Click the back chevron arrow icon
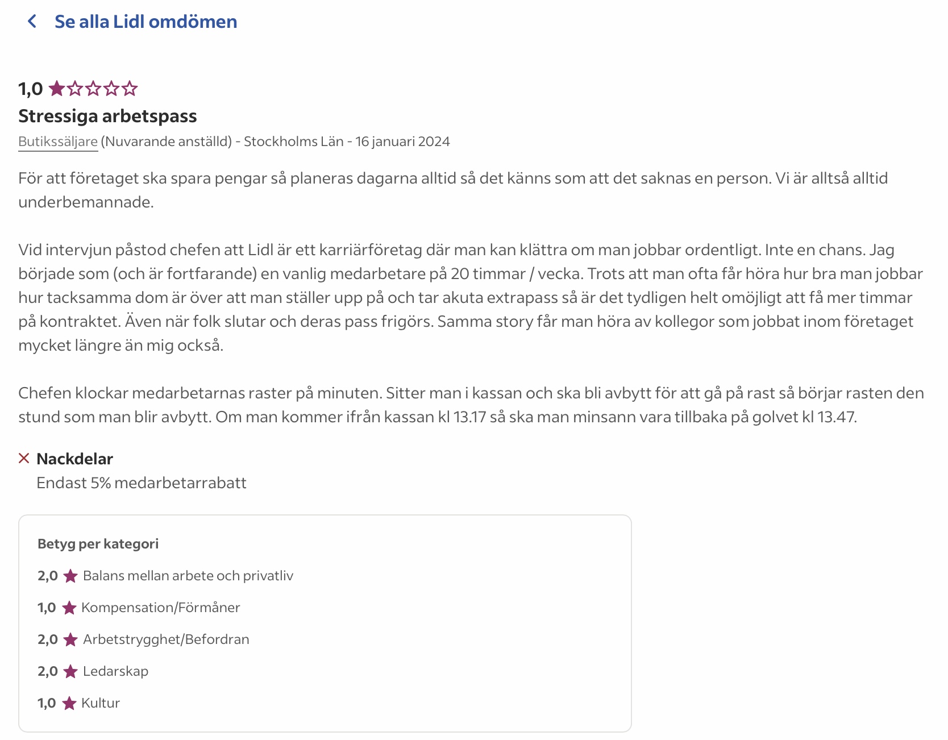 [32, 22]
